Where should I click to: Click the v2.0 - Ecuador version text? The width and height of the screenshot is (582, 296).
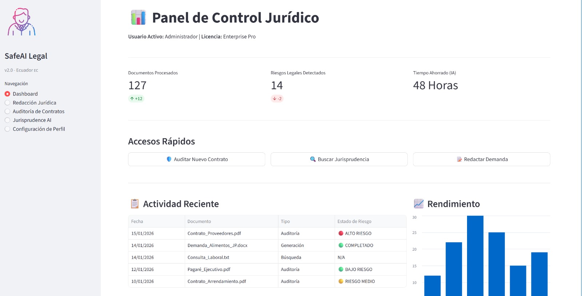(21, 70)
